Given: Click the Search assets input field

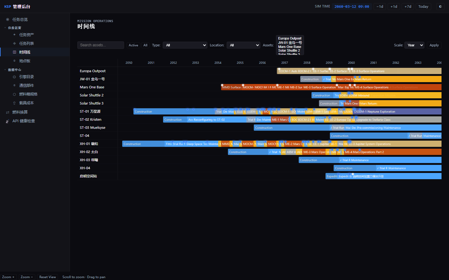Looking at the screenshot, I should click(x=101, y=45).
